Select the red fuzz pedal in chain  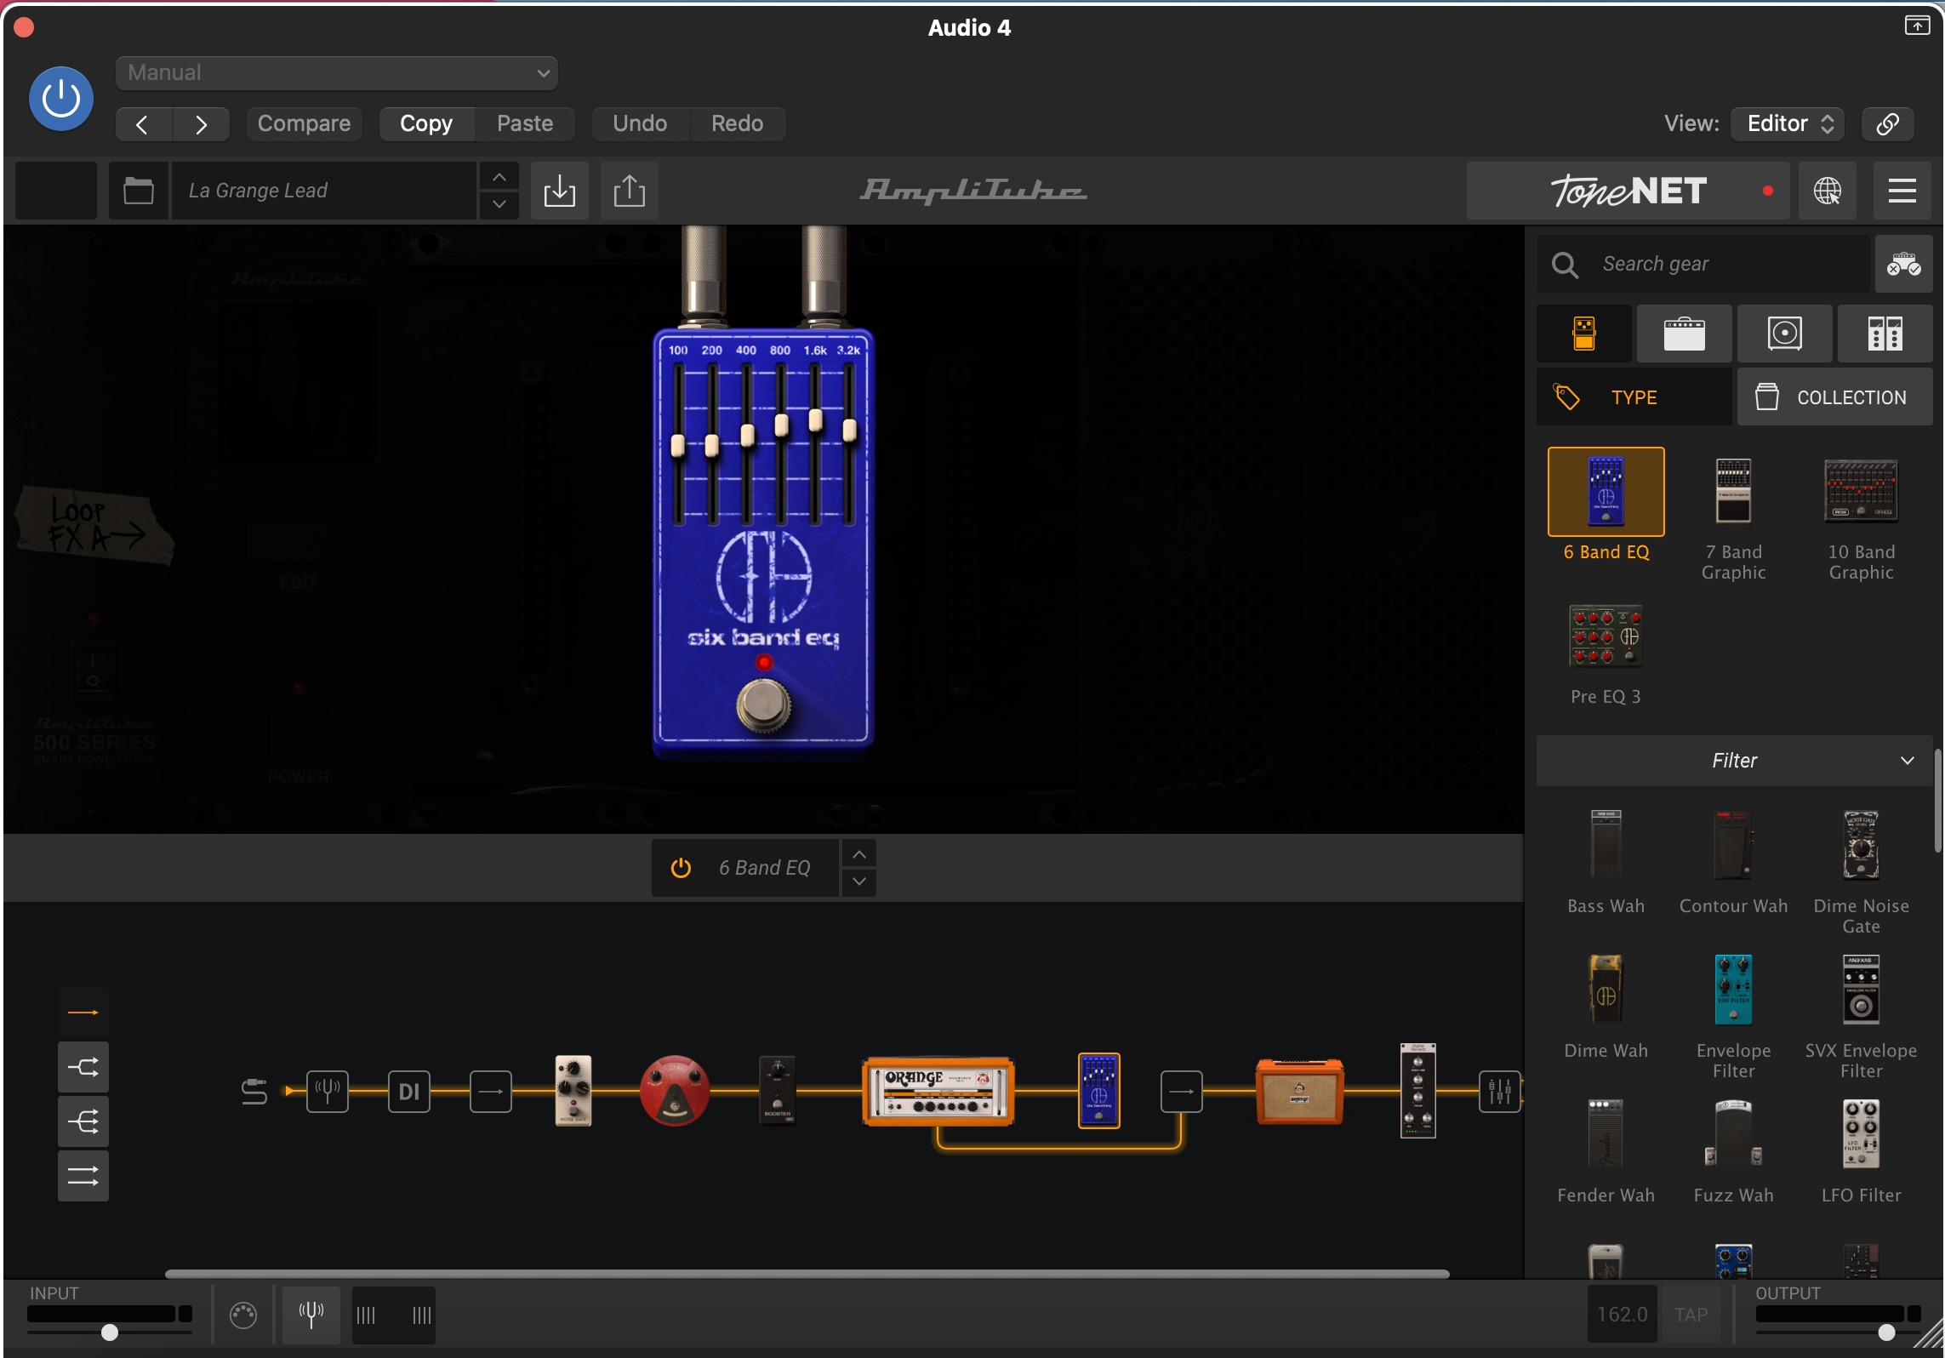(674, 1091)
